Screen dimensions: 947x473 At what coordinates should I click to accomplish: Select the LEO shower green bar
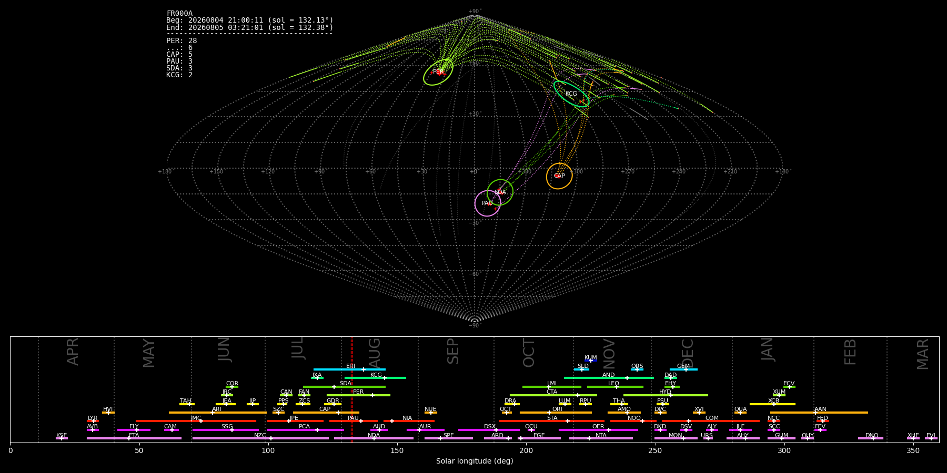pyautogui.click(x=615, y=387)
